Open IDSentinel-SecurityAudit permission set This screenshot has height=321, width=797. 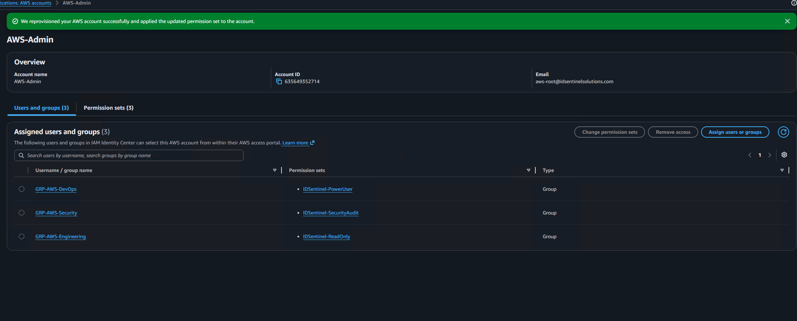point(331,213)
